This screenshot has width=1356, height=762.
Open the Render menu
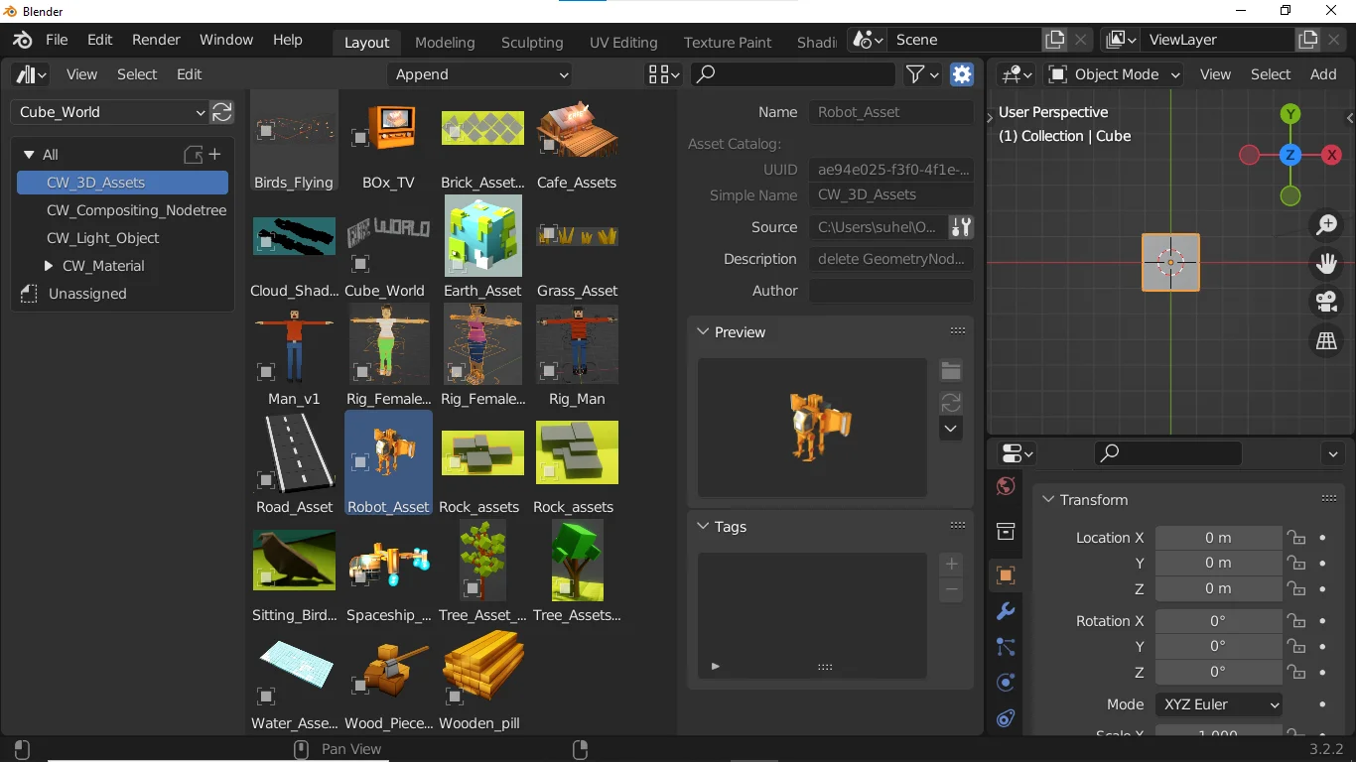(156, 40)
